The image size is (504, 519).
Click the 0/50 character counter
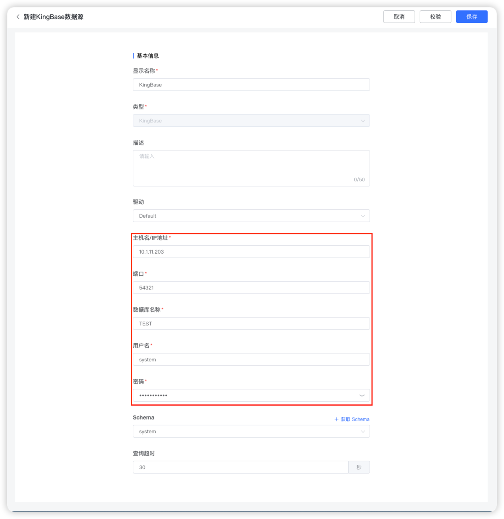tap(359, 179)
